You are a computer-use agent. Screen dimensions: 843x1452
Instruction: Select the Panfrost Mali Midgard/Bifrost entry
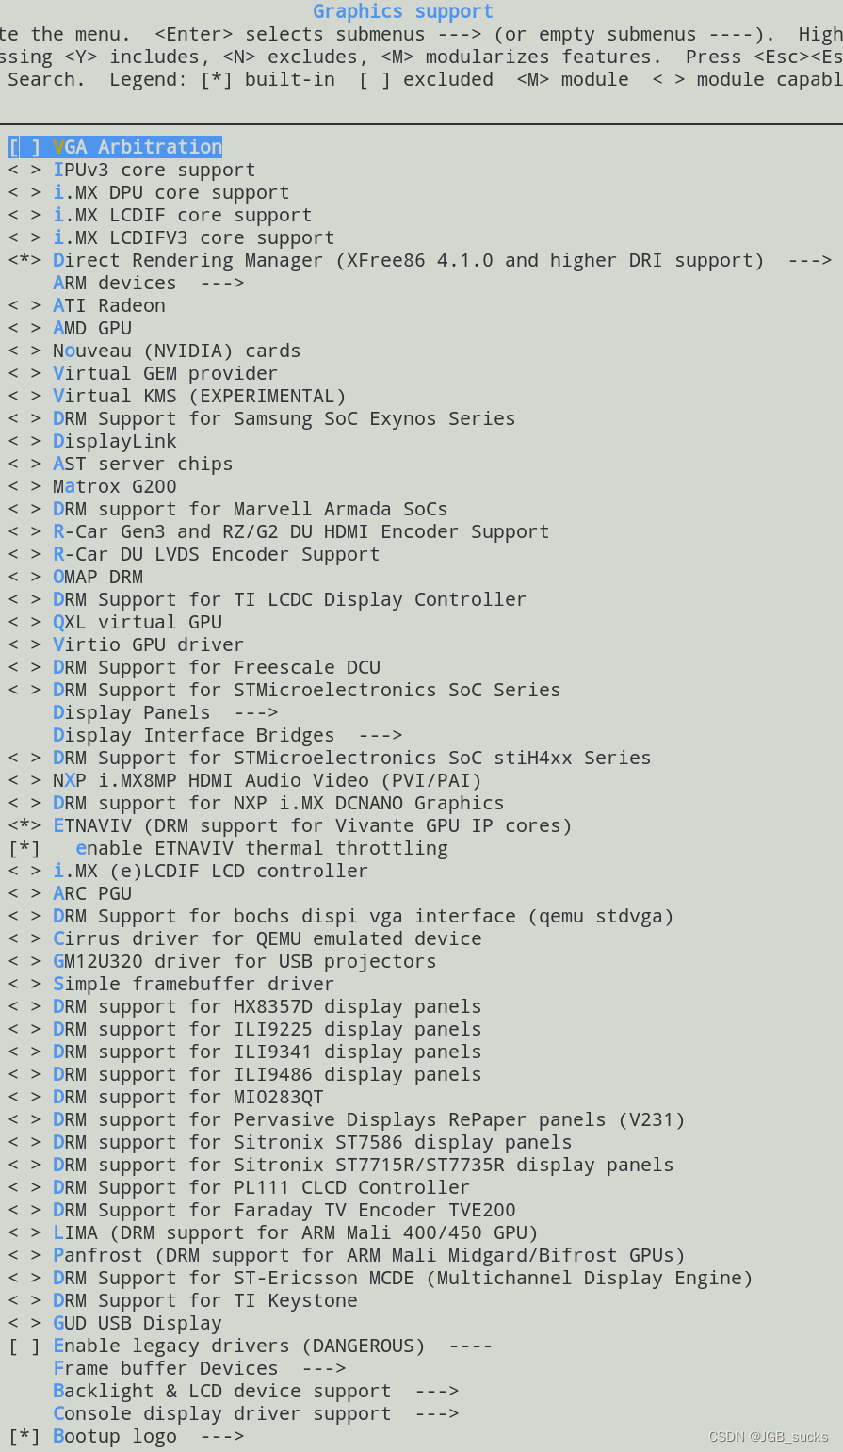coord(368,1255)
